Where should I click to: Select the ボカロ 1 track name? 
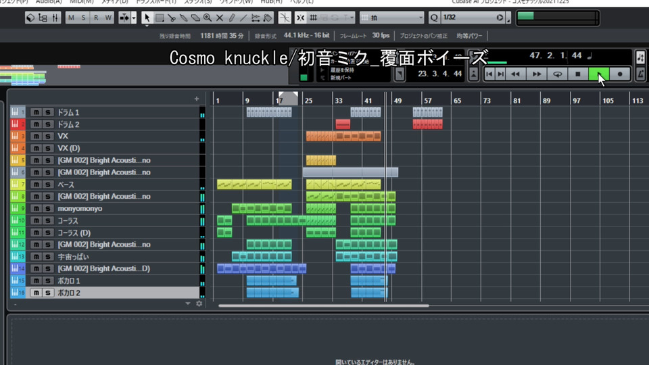[69, 281]
